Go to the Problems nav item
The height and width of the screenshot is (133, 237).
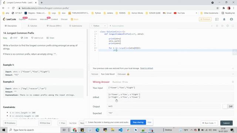tap(33, 19)
